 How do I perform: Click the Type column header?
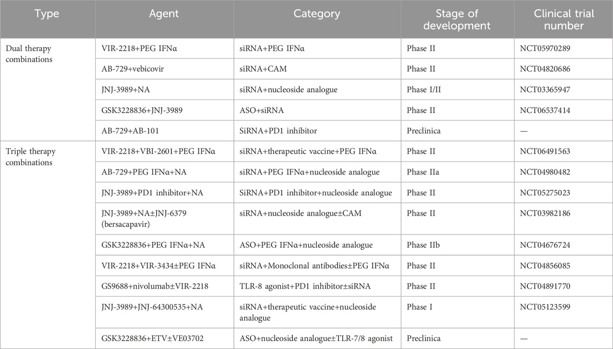pyautogui.click(x=48, y=13)
